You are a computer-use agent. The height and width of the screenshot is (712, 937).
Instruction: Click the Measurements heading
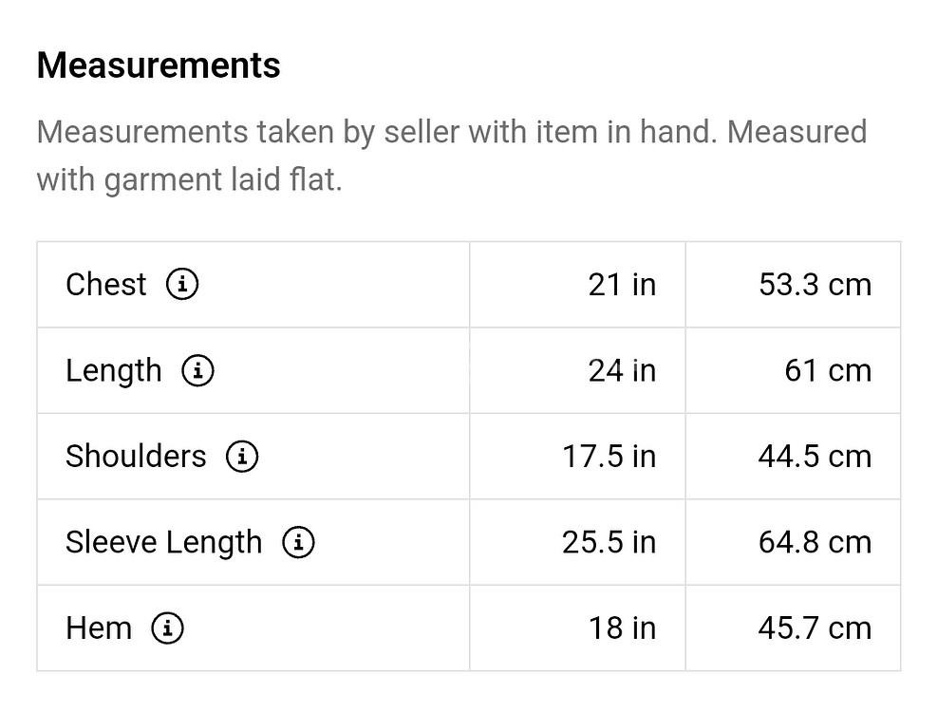[159, 66]
